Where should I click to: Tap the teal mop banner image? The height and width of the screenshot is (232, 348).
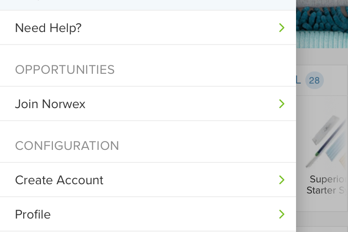(322, 24)
